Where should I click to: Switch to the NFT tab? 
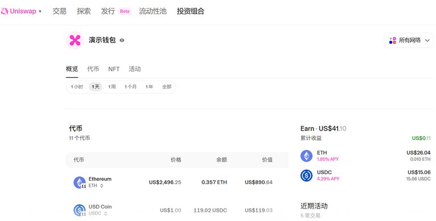point(114,69)
